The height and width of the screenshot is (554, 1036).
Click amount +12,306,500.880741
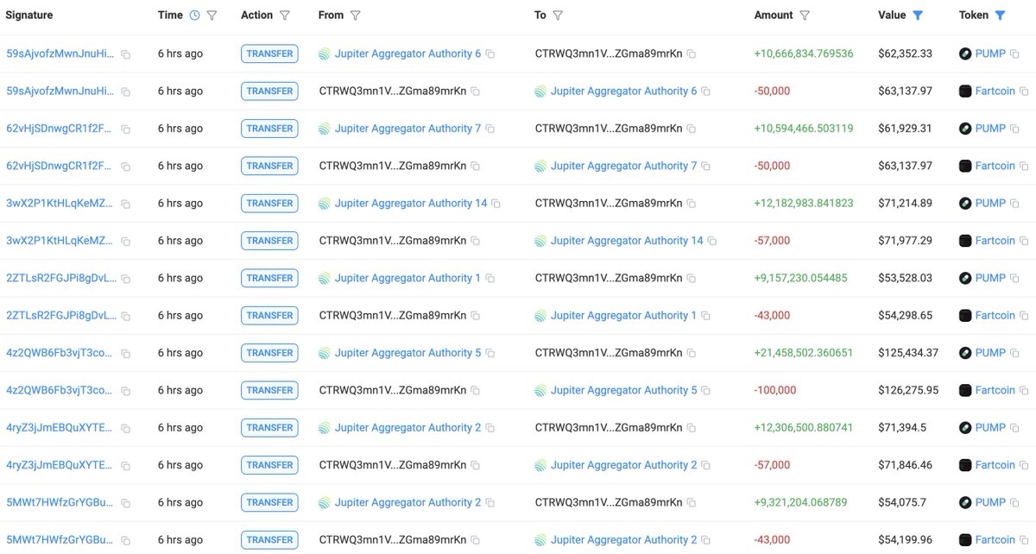pos(804,427)
